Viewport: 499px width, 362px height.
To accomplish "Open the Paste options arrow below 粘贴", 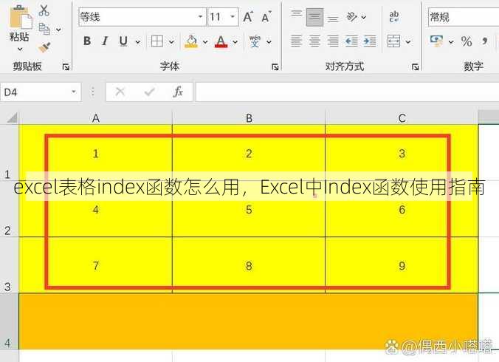I will [20, 49].
